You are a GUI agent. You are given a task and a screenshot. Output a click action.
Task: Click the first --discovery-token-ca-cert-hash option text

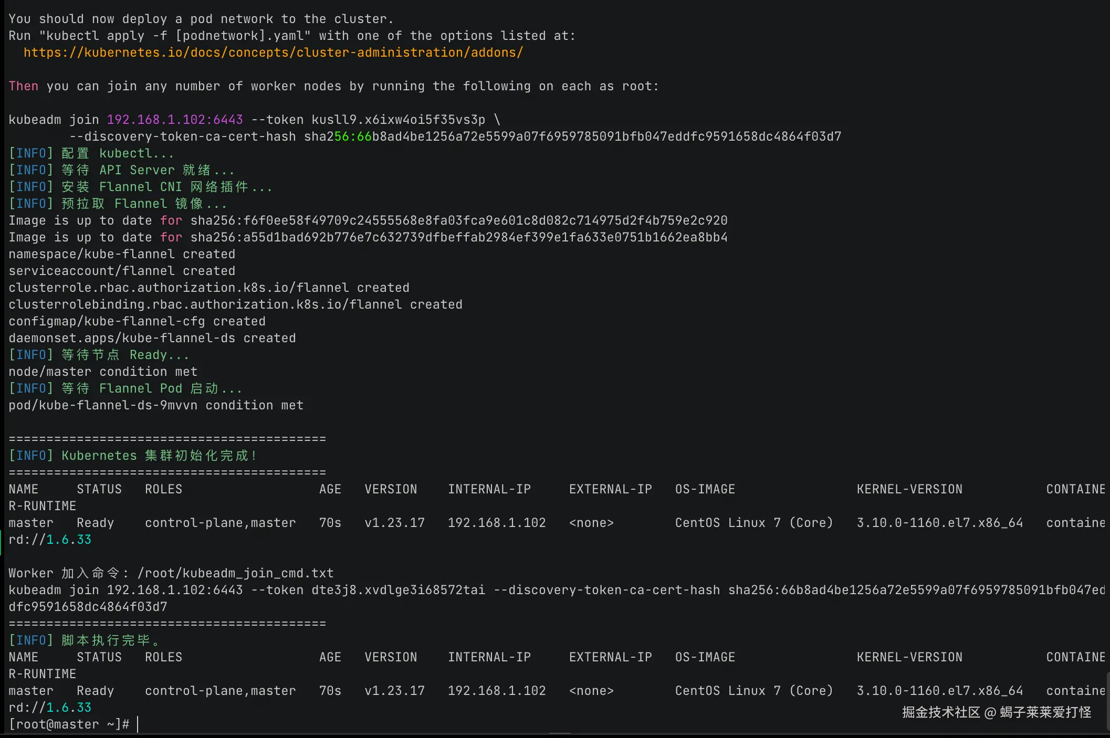coord(182,136)
